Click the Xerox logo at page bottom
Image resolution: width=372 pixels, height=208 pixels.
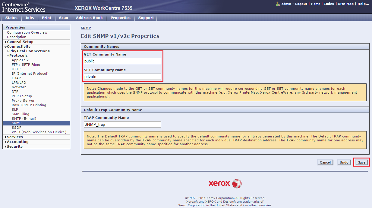pos(225,183)
